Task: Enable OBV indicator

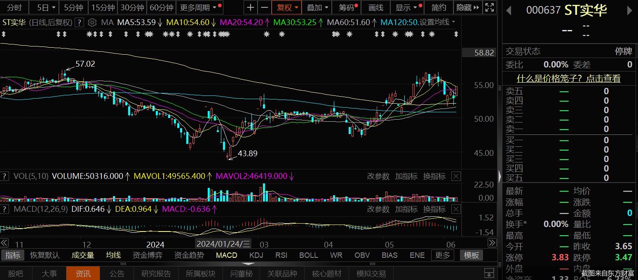Action: [362, 255]
